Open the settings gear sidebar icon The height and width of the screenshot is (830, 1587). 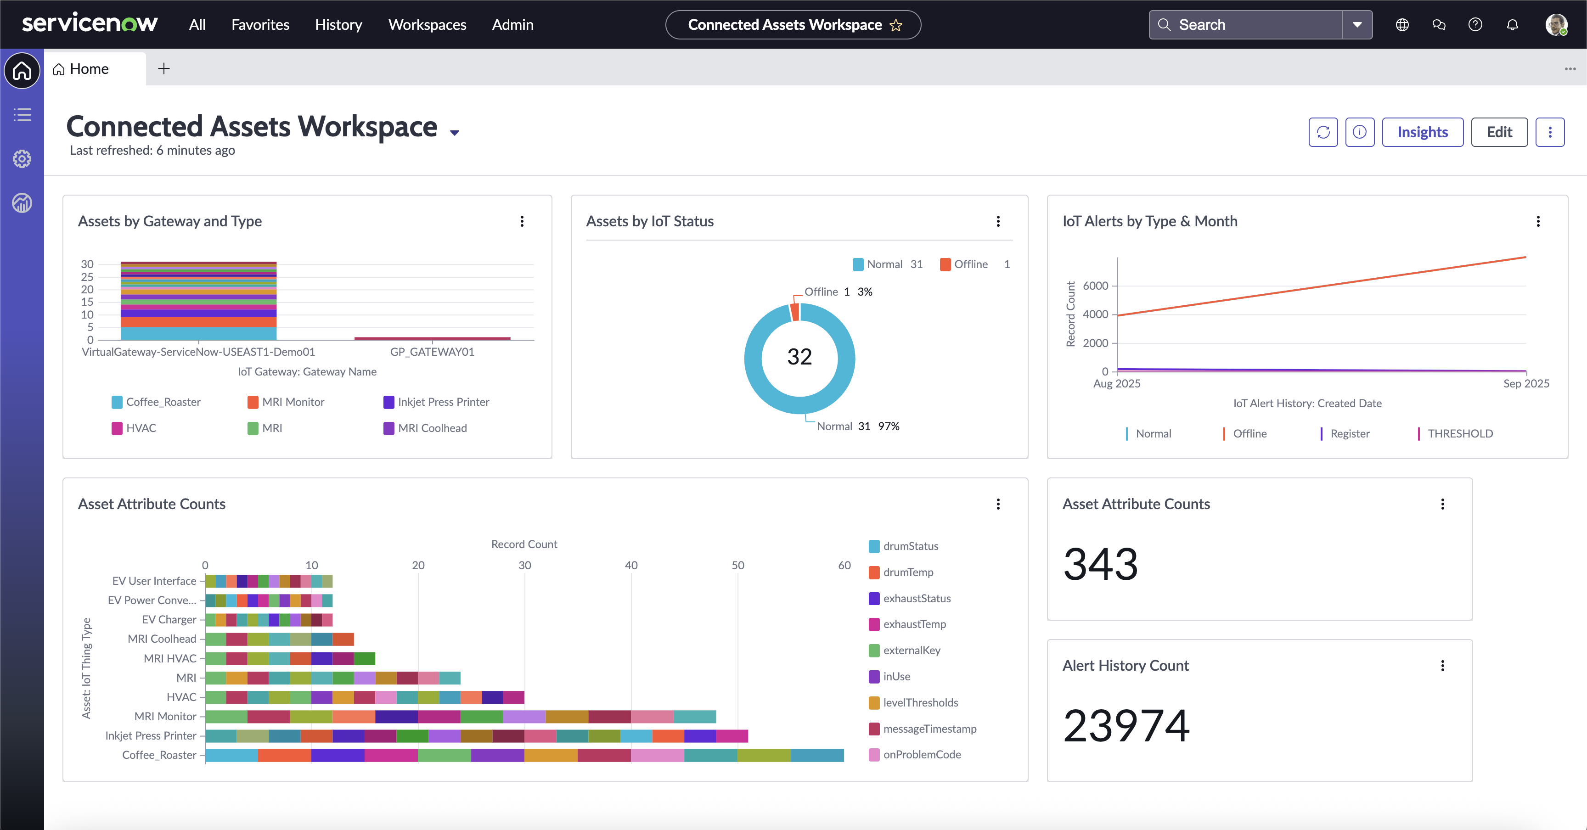click(x=22, y=159)
